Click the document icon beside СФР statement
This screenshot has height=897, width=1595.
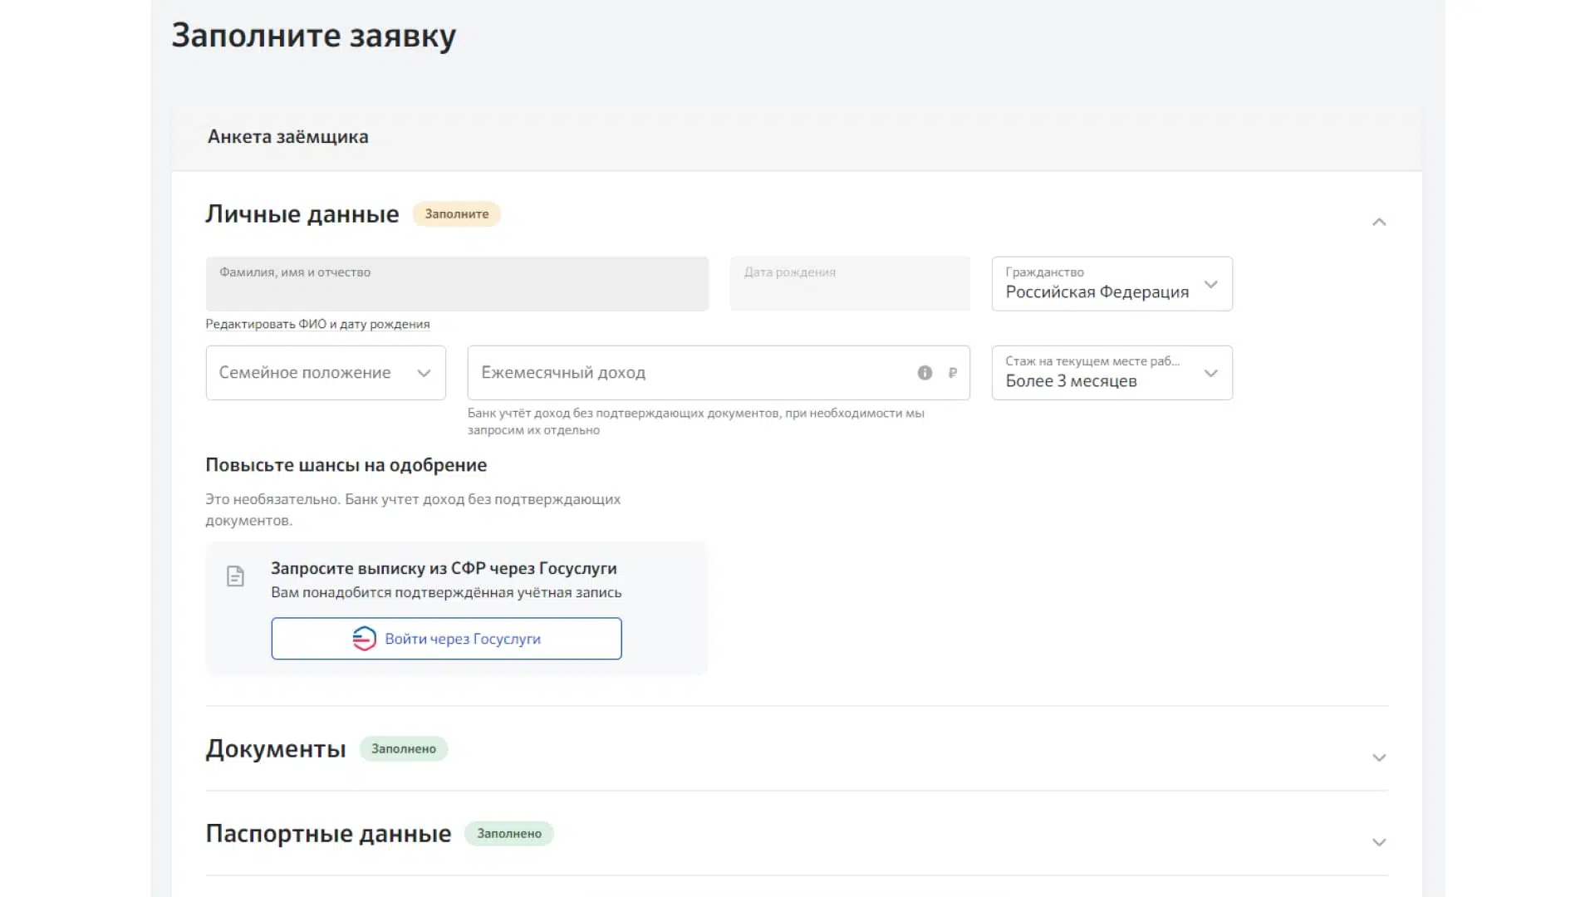(x=235, y=576)
